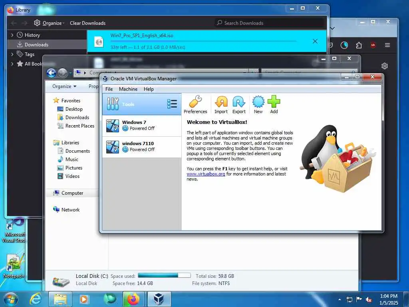
Task: Click the download progress bar for the ISO
Action: (x=203, y=41)
